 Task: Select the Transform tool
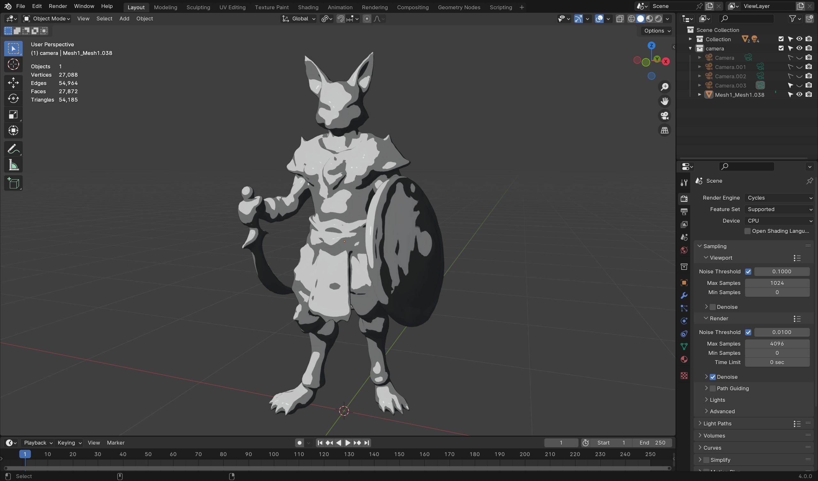[x=13, y=131]
